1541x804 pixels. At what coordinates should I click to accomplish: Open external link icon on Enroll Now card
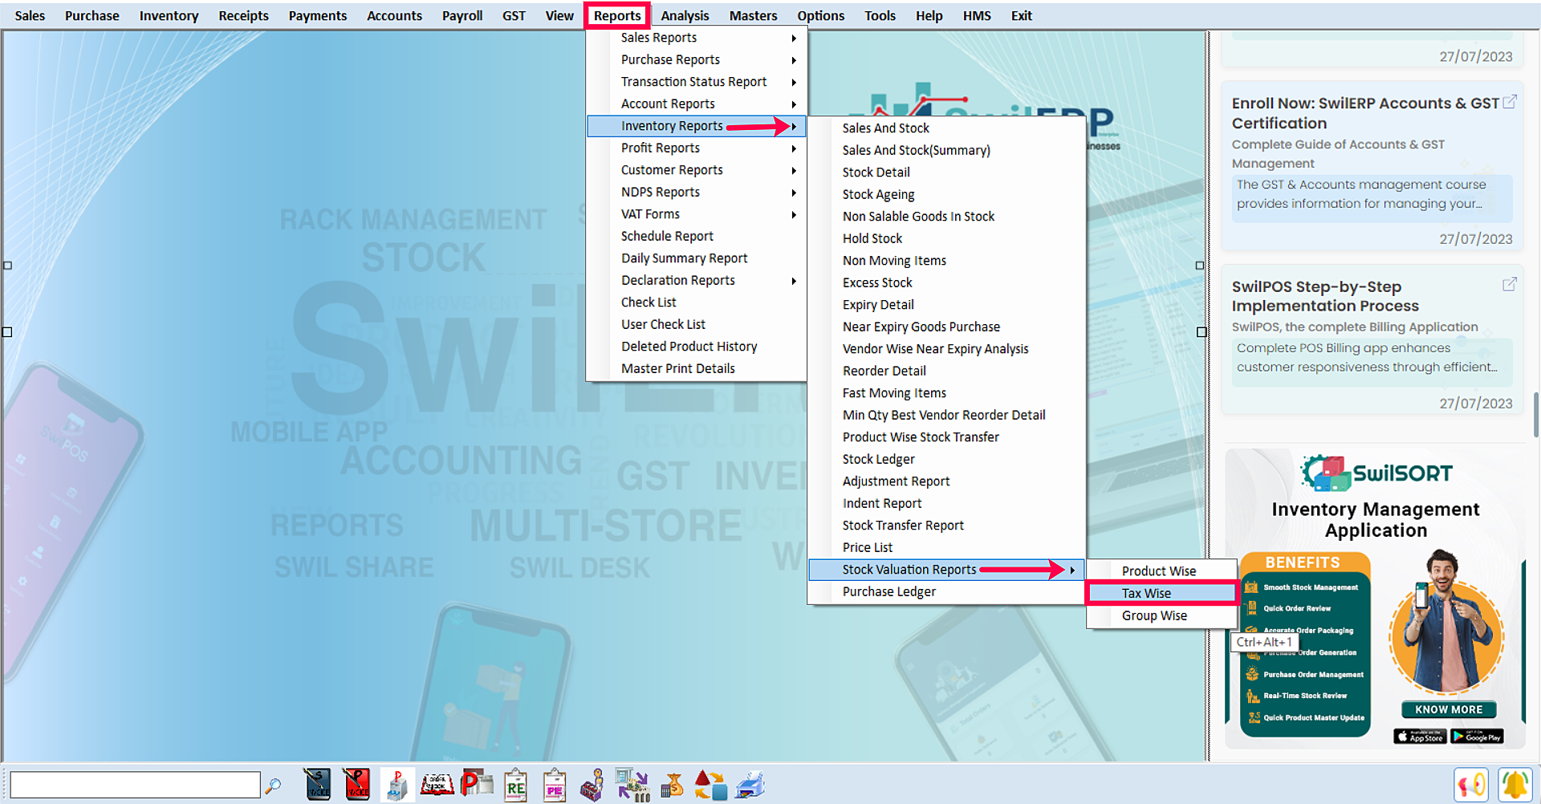tap(1509, 102)
